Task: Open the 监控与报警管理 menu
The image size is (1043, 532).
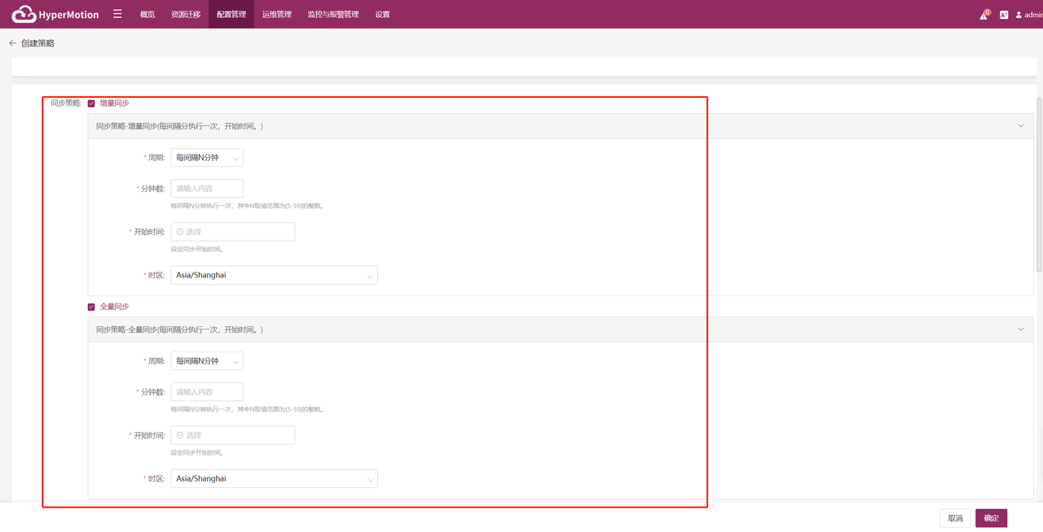Action: click(333, 15)
